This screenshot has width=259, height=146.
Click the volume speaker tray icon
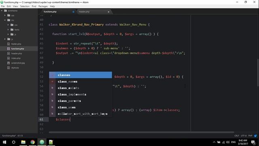coord(228,142)
